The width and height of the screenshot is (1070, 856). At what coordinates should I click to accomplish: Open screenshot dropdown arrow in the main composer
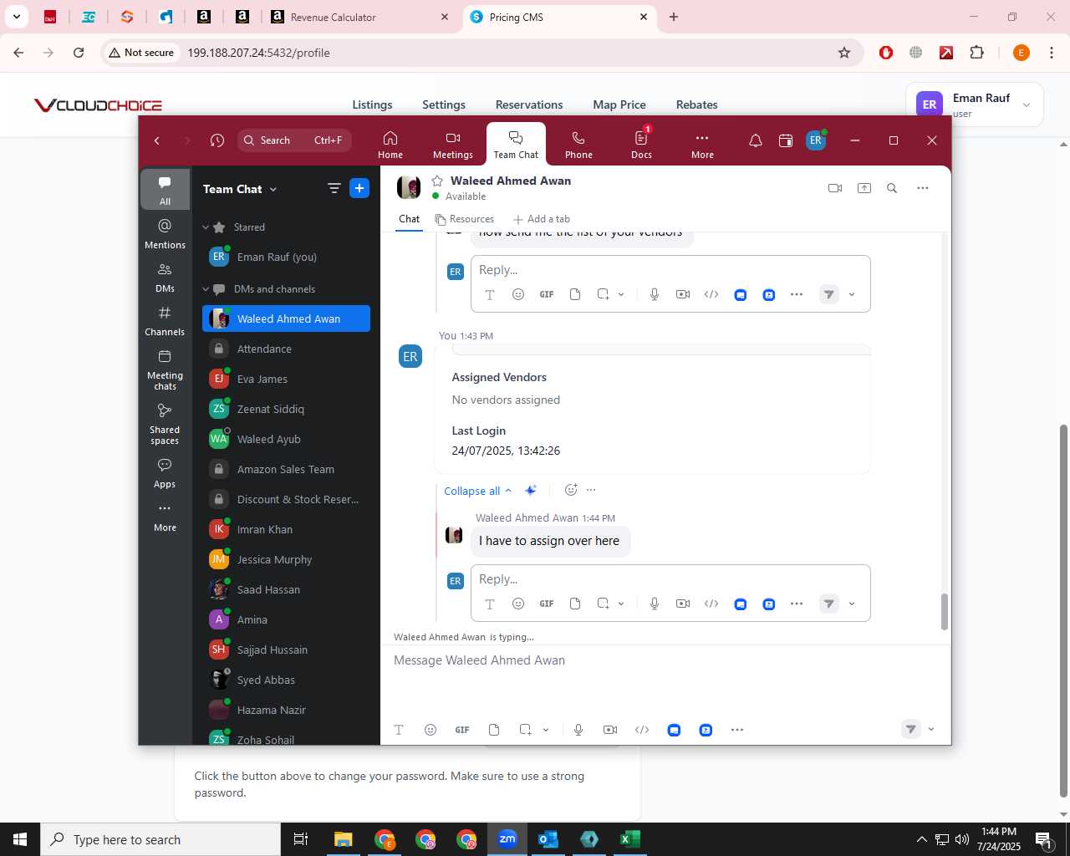coord(546,730)
